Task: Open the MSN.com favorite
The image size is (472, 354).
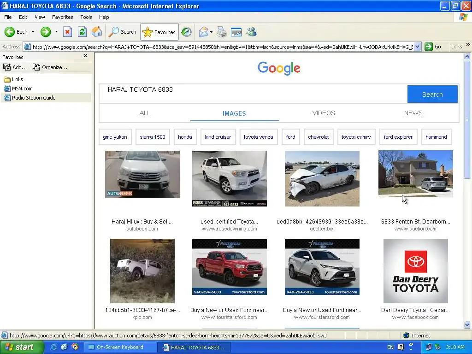Action: 18,88
